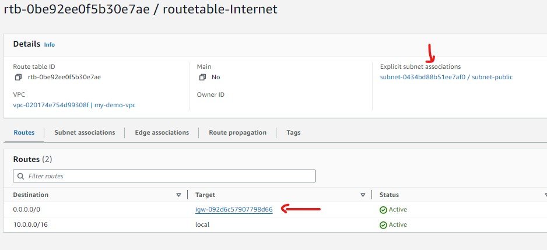Open the vpc-020174e754d99308f VPC link
Viewport: 547px width, 250px height.
click(51, 105)
